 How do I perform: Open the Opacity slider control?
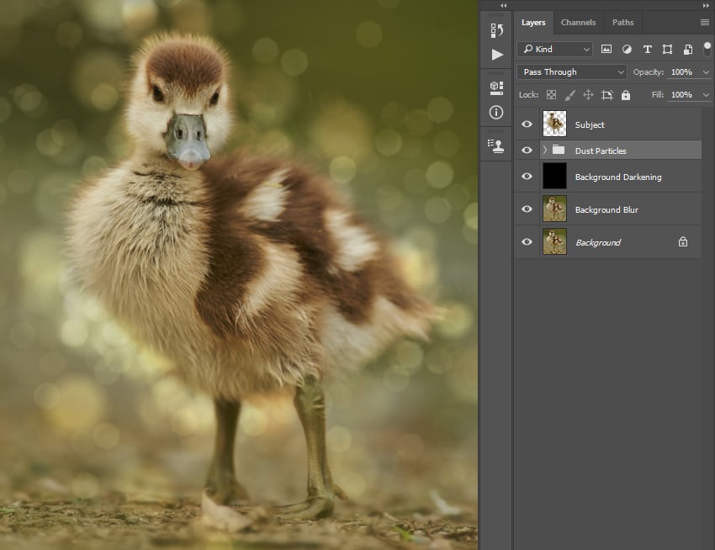(707, 72)
